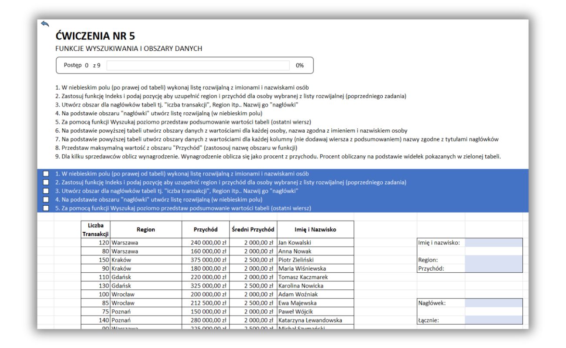Select the blue cell next to Imię i nazwisko
The image size is (566, 348).
(493, 242)
